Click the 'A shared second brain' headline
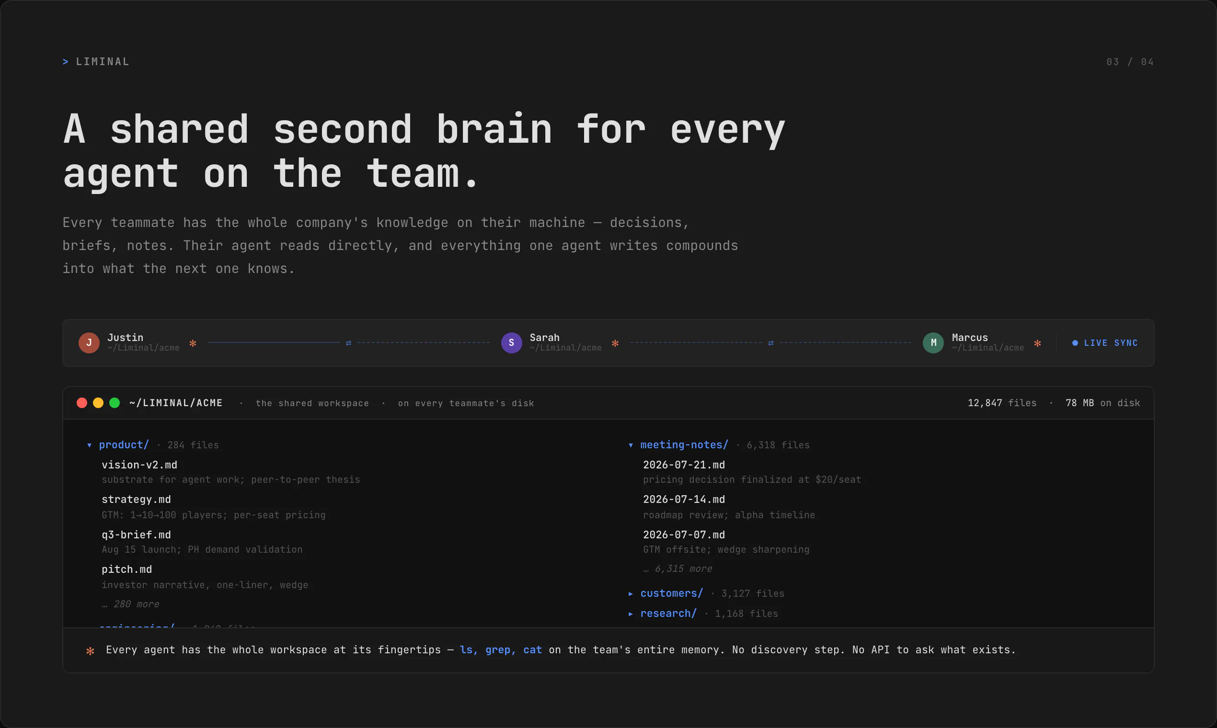Screen dimensions: 1217x728 424,151
